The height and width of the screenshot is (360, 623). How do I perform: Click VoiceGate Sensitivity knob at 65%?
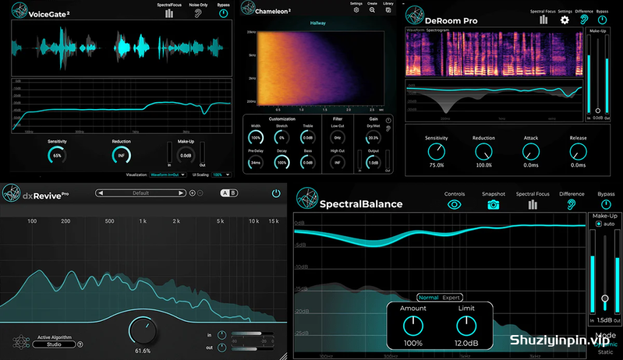point(57,155)
